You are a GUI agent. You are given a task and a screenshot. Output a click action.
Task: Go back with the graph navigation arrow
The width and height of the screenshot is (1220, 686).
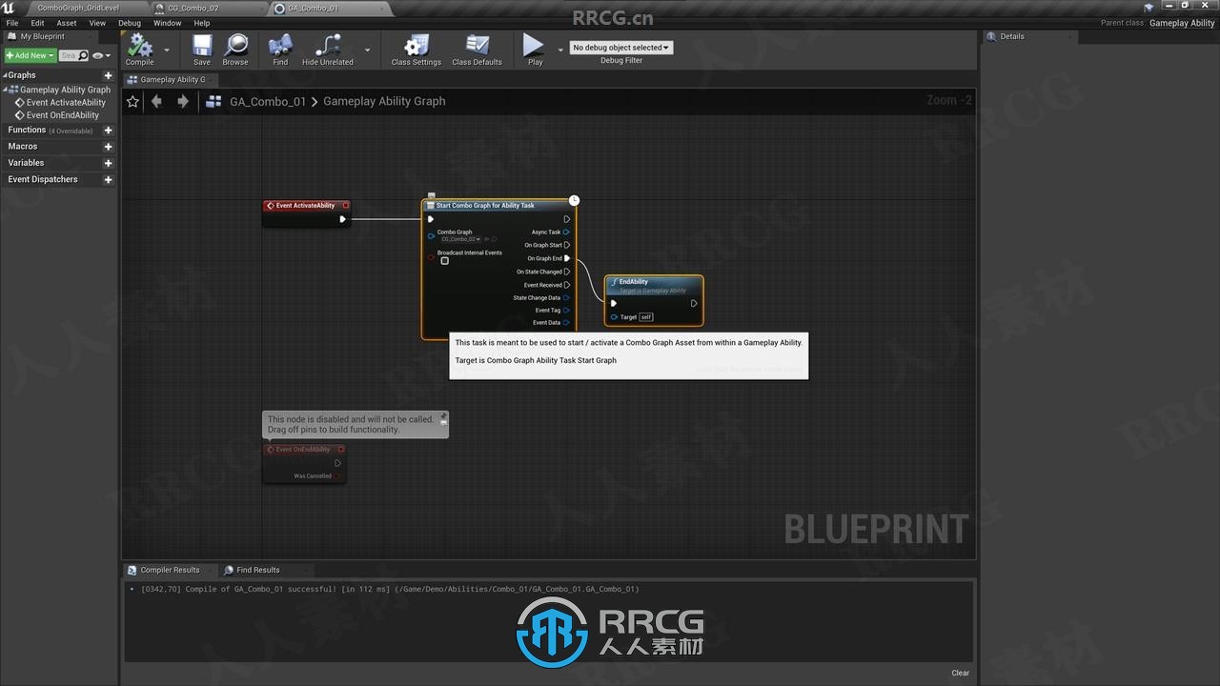tap(157, 101)
